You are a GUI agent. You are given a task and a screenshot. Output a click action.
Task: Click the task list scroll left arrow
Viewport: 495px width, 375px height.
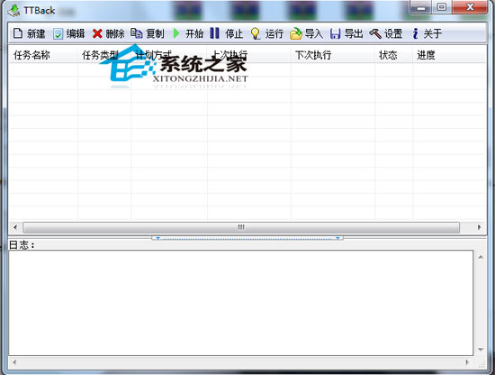(15, 227)
